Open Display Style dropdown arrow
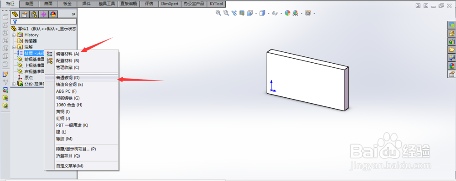This screenshot has width=456, height=181. click(269, 13)
